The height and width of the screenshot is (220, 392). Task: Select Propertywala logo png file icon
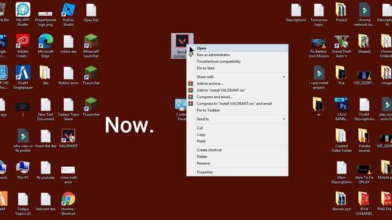[x=45, y=13]
